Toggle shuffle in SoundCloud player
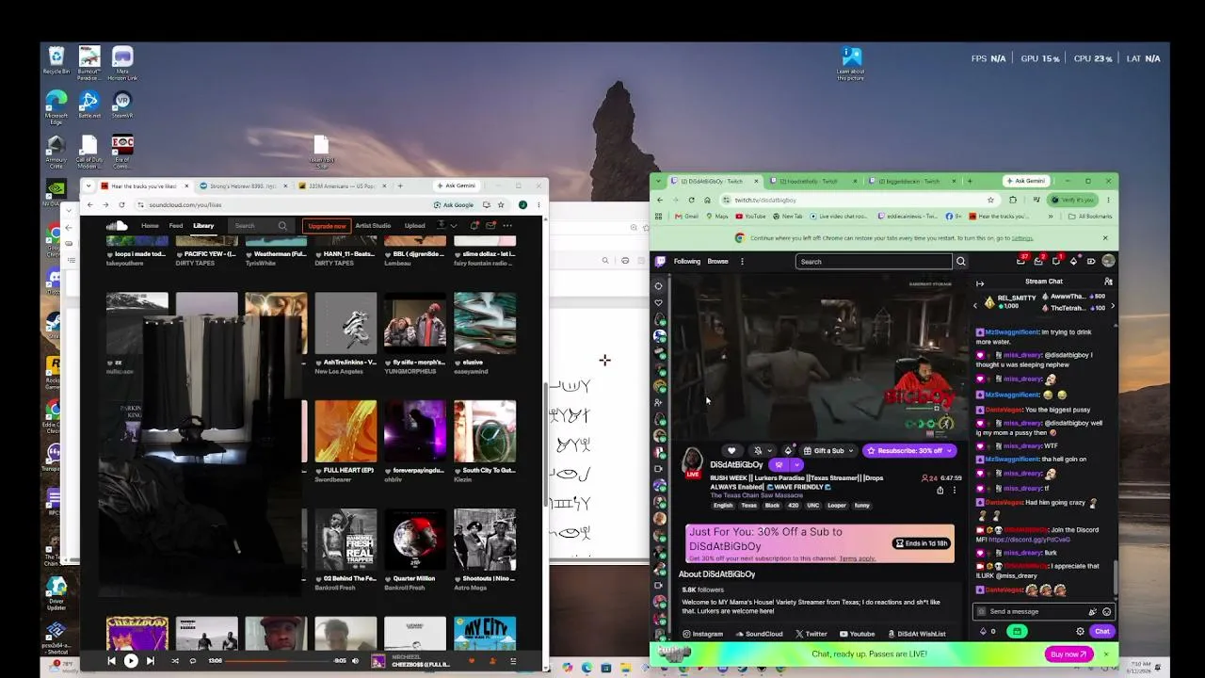1205x678 pixels. pos(175,661)
